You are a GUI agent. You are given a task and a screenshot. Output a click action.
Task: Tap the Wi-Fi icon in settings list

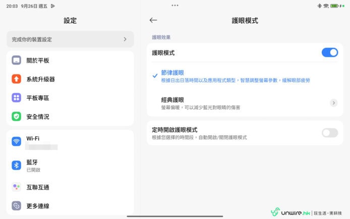[17, 141]
